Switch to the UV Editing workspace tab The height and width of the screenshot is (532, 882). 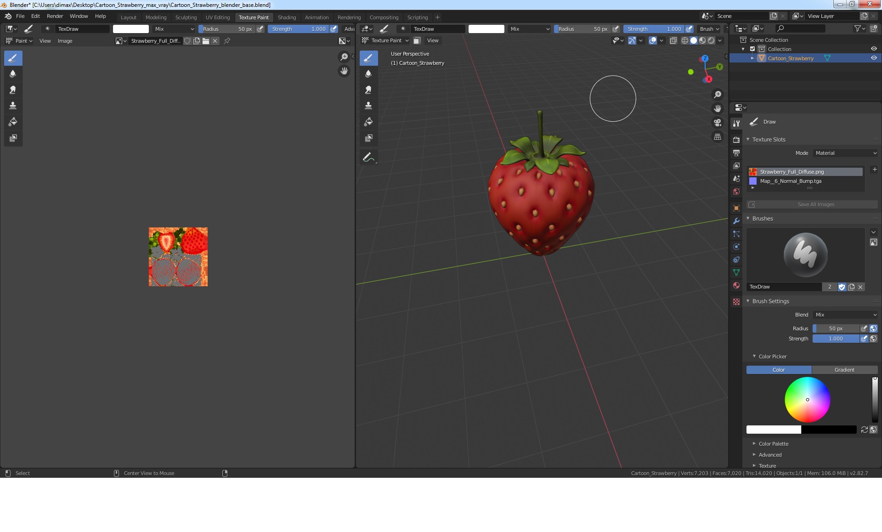pyautogui.click(x=218, y=17)
